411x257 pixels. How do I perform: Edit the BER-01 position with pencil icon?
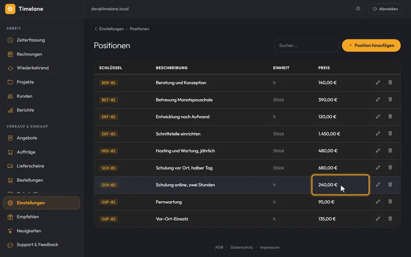378,83
